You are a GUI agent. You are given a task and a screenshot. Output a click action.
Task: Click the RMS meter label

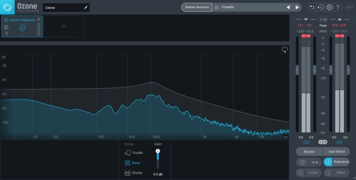pyautogui.click(x=323, y=31)
